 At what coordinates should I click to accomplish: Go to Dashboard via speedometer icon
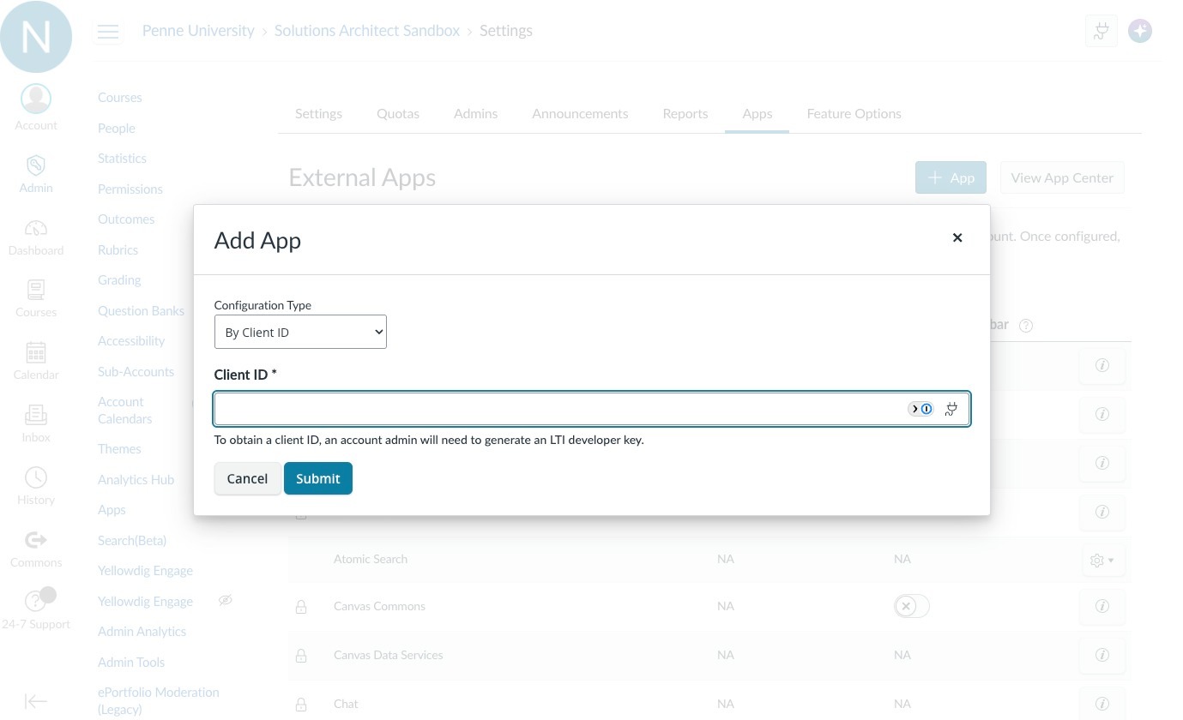pos(36,228)
